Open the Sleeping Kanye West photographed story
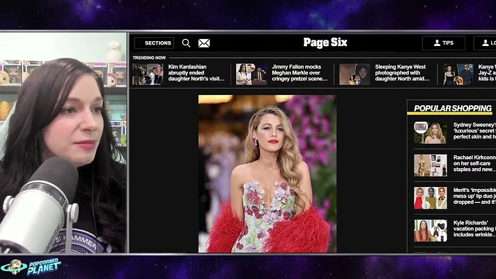 (402, 73)
